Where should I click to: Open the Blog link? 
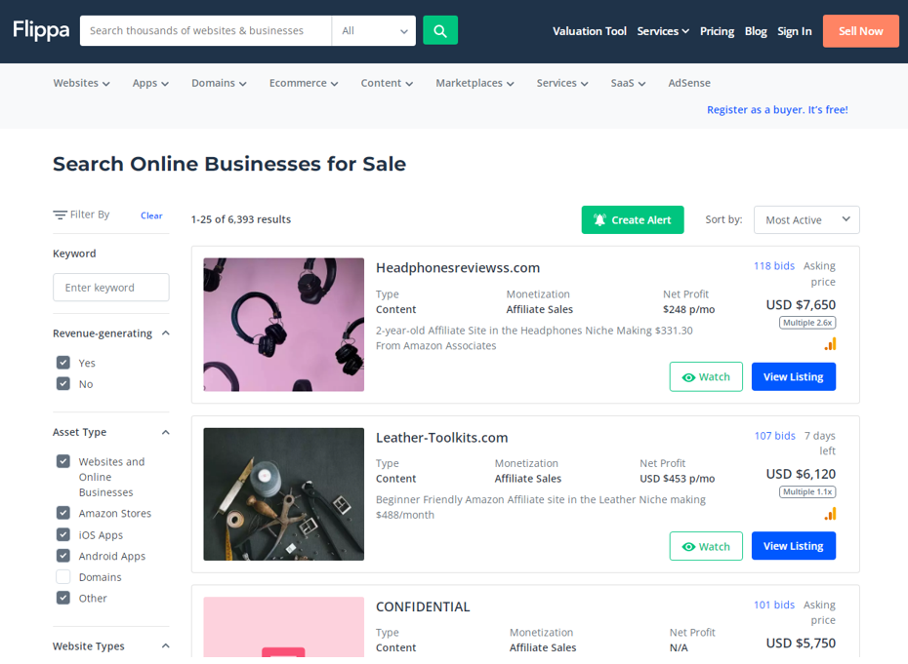pos(756,31)
